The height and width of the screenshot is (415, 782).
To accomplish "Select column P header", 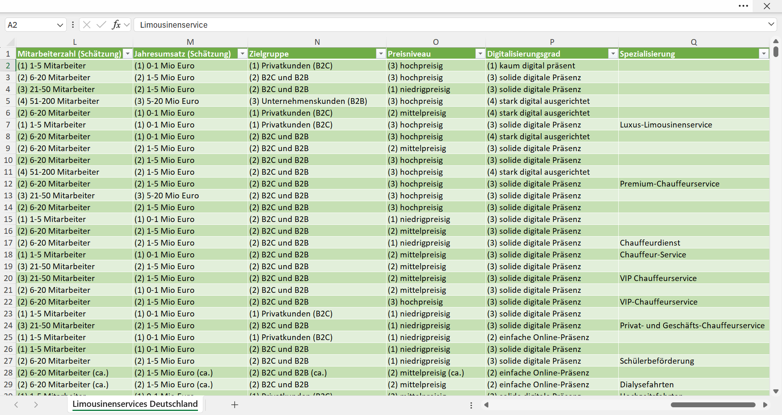I will click(552, 42).
